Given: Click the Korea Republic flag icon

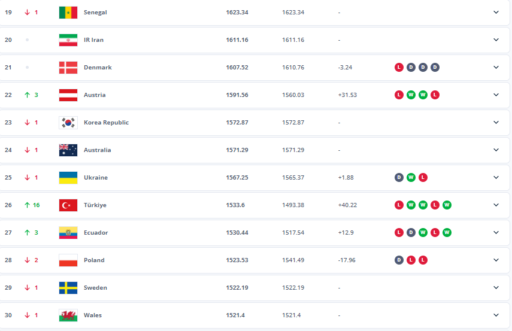Looking at the screenshot, I should tap(68, 122).
